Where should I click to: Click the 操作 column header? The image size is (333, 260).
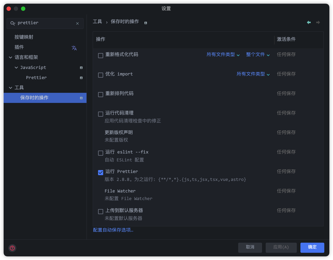coord(101,39)
